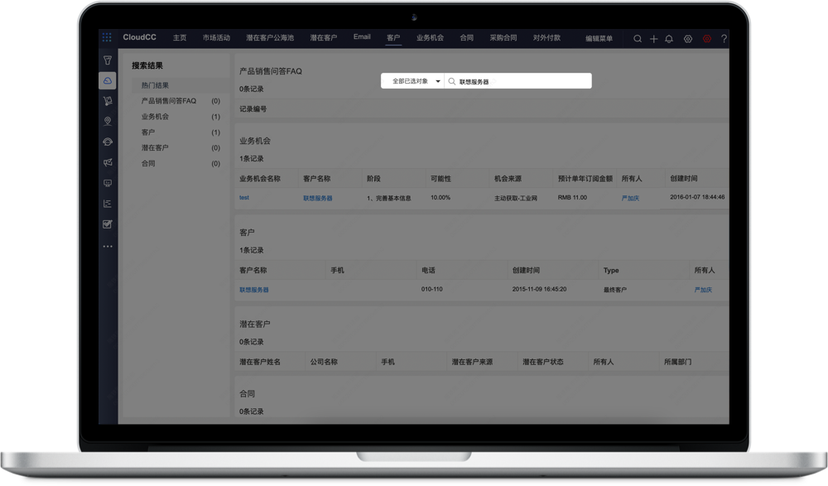The height and width of the screenshot is (486, 828).
Task: Expand more sidebar items via three dots
Action: point(107,246)
